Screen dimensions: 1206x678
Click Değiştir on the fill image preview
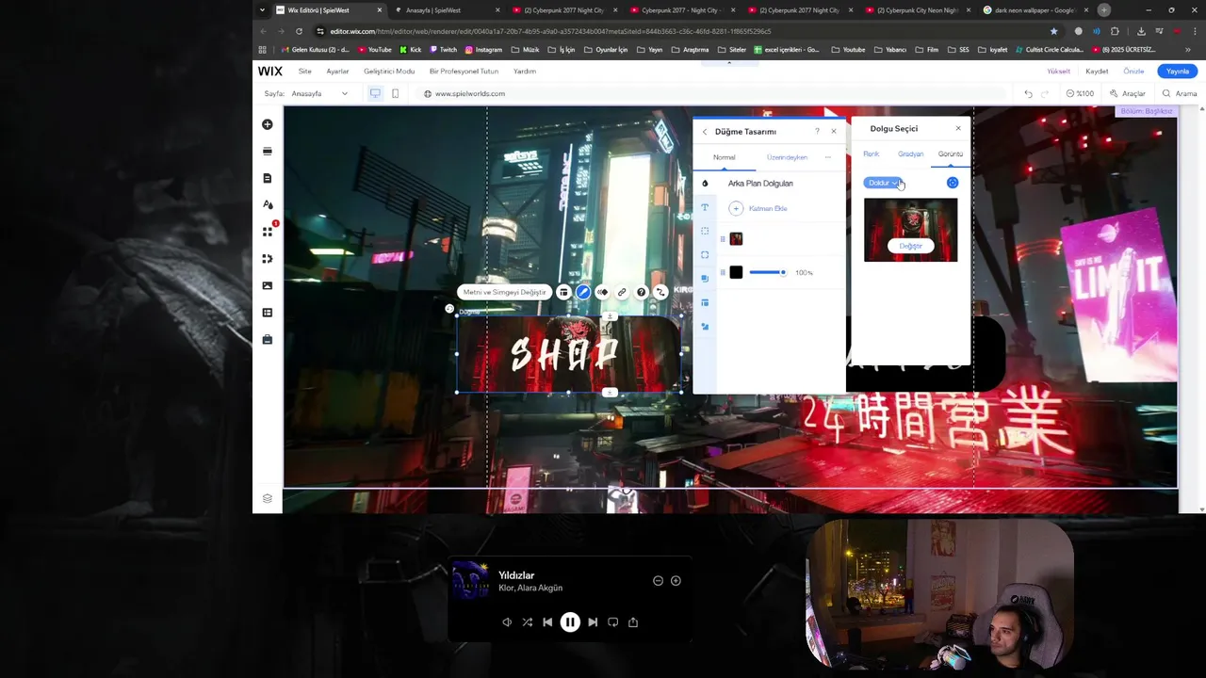tap(910, 246)
